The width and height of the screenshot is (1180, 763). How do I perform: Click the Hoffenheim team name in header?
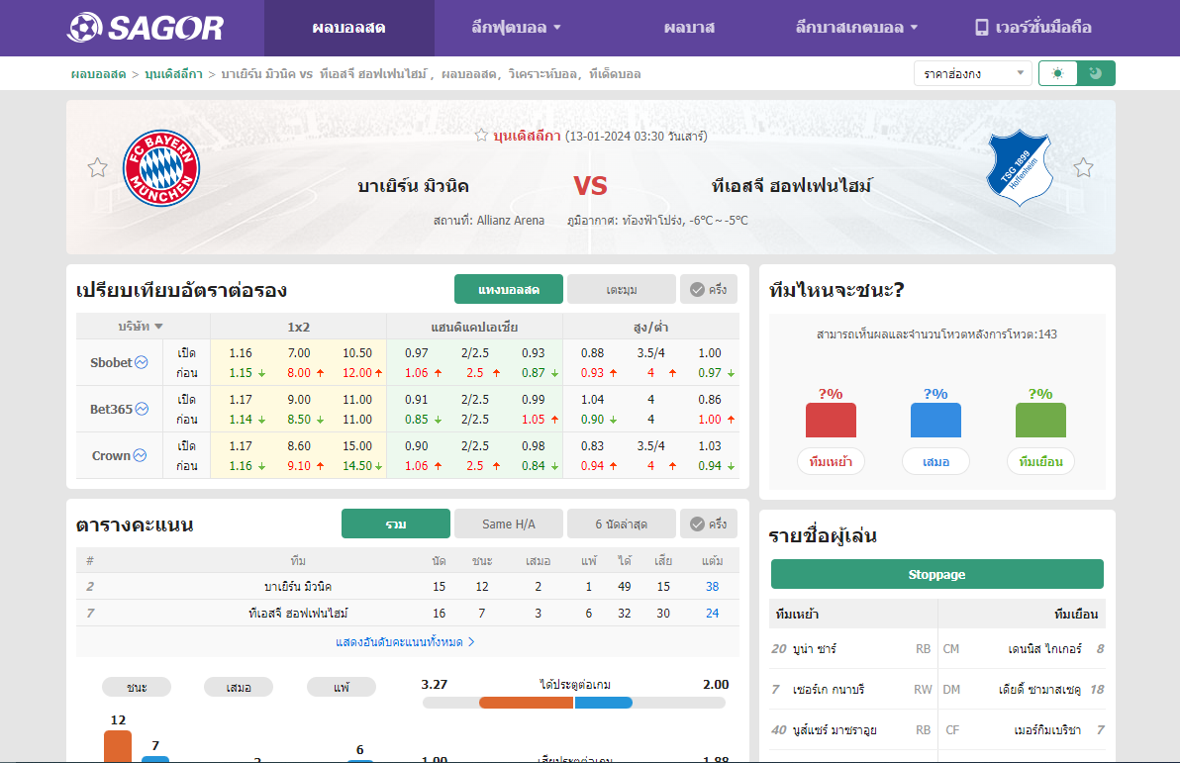(x=791, y=186)
